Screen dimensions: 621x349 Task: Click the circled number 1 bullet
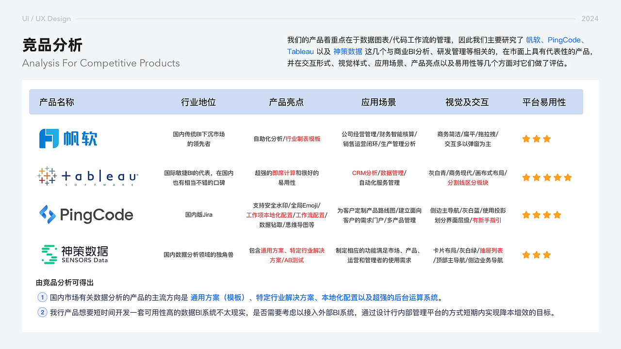click(42, 298)
